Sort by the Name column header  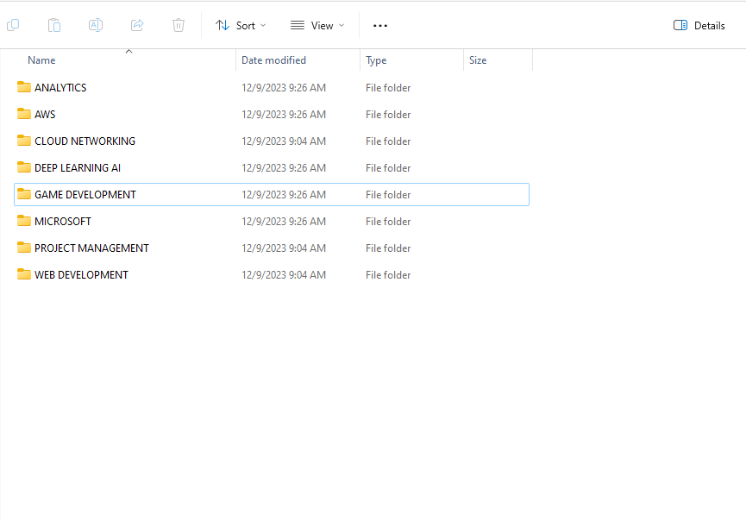41,60
